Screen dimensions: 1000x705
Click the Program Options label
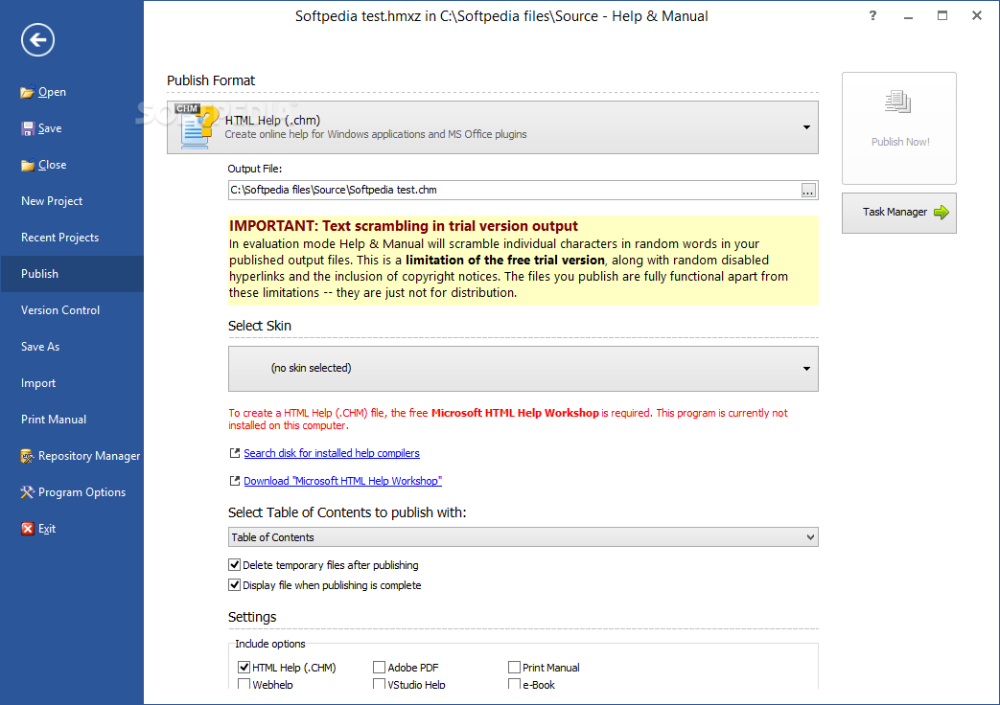click(81, 492)
